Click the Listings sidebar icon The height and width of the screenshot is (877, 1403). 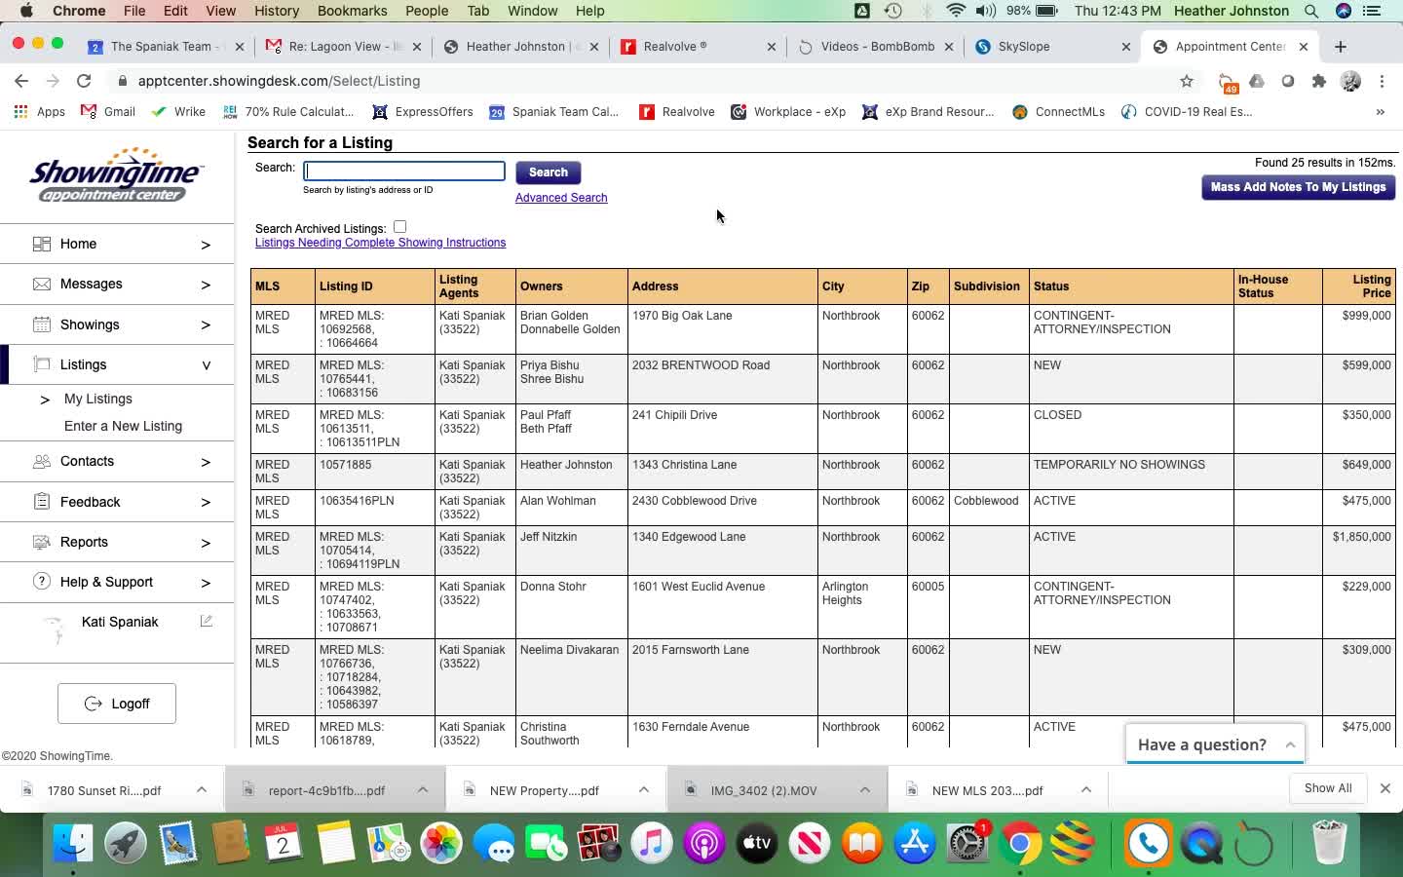pyautogui.click(x=41, y=364)
